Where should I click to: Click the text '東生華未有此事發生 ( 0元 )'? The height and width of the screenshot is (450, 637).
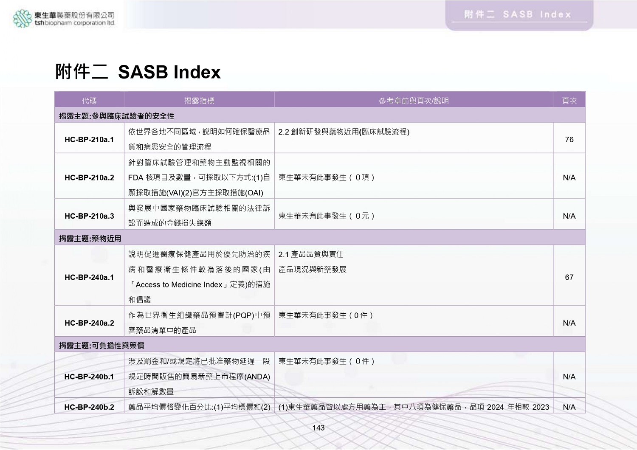coord(326,216)
